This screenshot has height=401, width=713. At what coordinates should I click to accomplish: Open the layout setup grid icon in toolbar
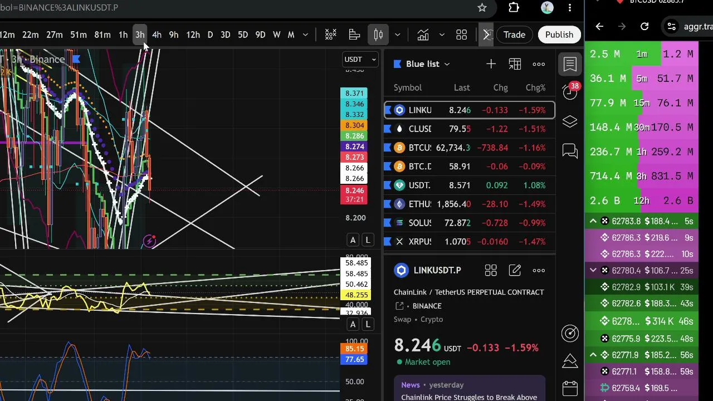coord(461,35)
